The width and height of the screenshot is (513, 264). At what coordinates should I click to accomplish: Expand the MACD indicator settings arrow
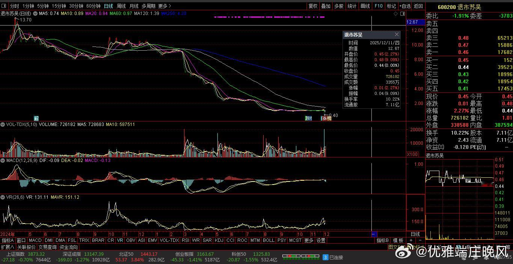(x=3, y=160)
